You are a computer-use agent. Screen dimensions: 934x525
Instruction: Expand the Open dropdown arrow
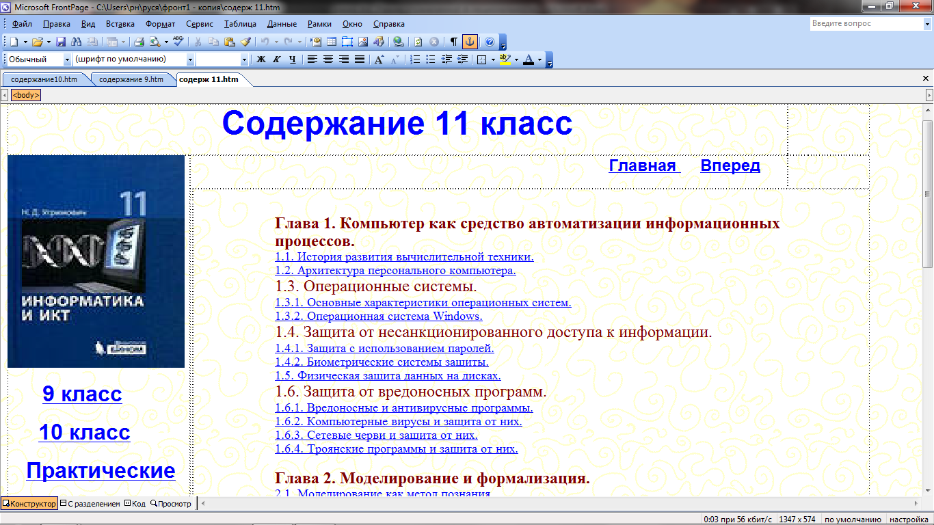coord(49,42)
